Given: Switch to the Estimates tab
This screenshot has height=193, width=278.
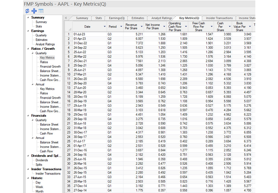Looking at the screenshot, I should (138, 18).
